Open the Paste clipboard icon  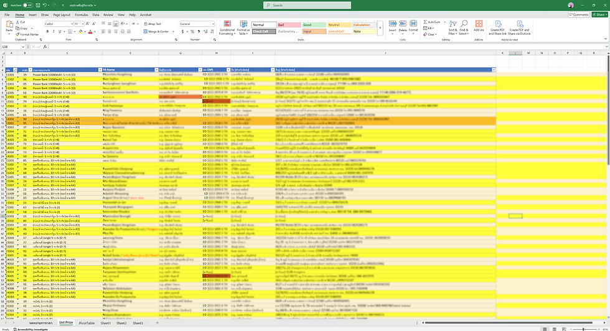click(x=9, y=24)
